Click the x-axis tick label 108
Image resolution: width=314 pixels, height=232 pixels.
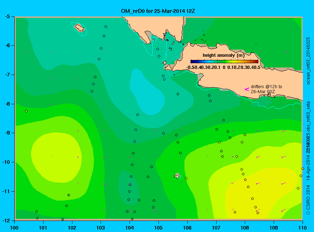tap(245, 228)
